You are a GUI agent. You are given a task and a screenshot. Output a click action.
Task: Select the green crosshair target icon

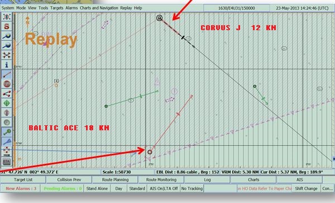coord(7,103)
